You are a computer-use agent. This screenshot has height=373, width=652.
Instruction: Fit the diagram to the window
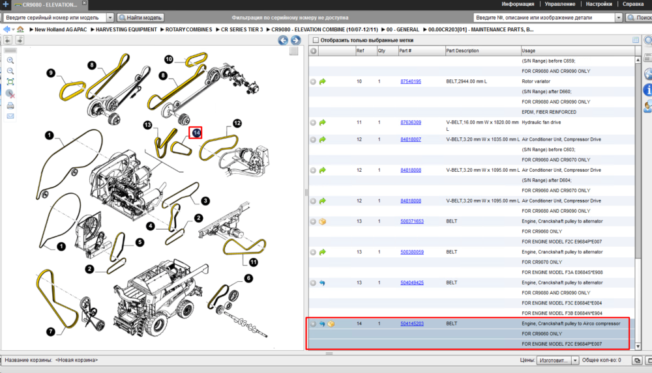pos(10,82)
